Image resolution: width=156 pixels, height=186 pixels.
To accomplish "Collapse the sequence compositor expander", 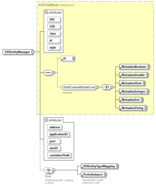I will (53, 72).
